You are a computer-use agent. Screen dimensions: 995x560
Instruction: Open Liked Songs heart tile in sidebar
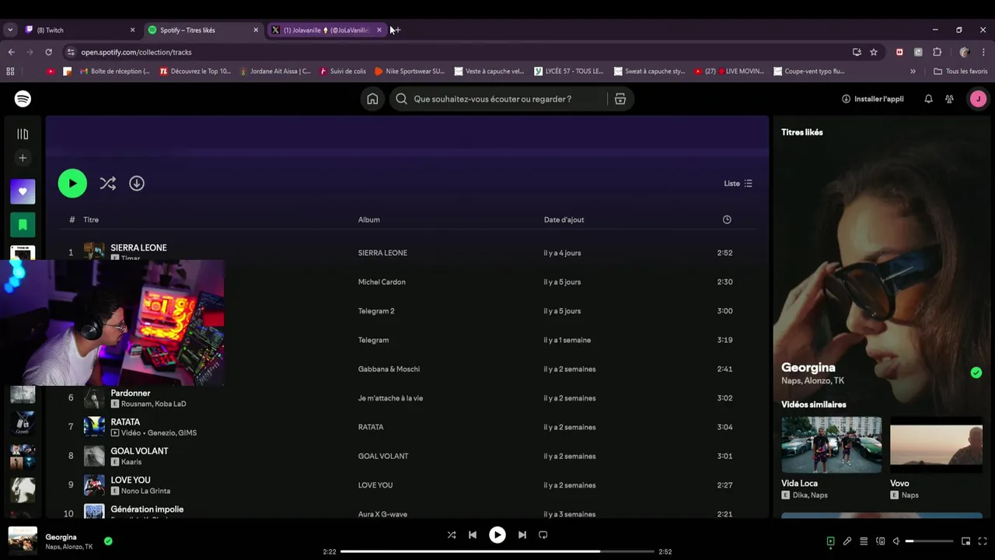(23, 191)
